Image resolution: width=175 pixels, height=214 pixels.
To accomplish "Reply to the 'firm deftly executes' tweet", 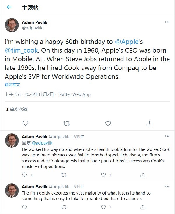I will [25, 207].
